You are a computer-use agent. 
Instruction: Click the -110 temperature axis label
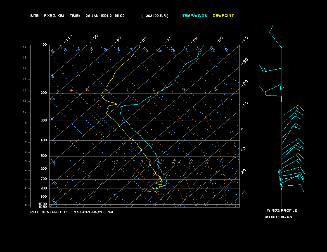point(68,39)
